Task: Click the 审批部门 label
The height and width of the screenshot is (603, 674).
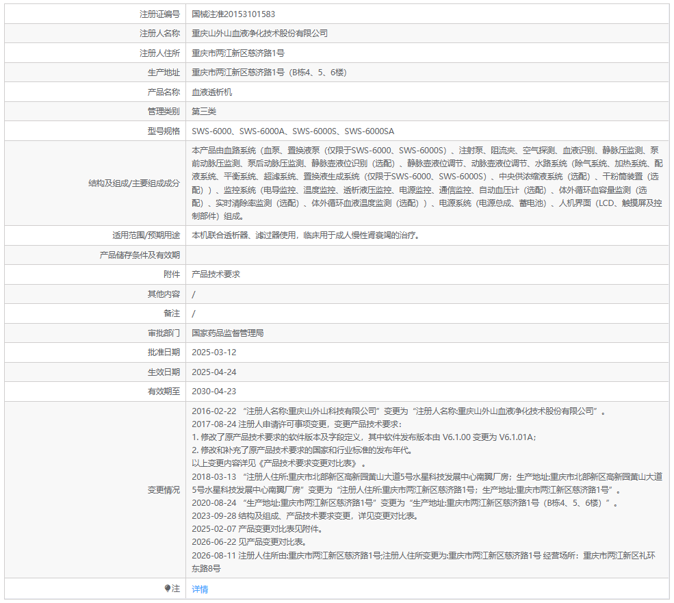Action: coord(164,333)
